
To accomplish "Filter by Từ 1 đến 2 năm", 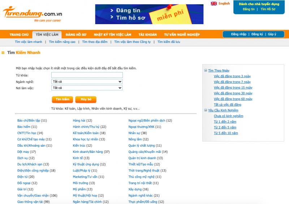I will click(225, 121).
